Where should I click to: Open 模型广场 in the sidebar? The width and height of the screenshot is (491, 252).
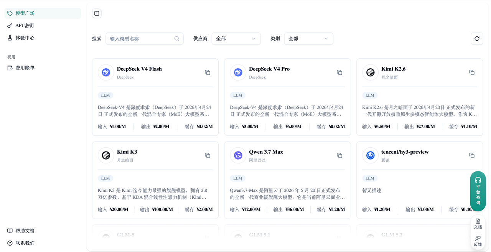tap(43, 13)
